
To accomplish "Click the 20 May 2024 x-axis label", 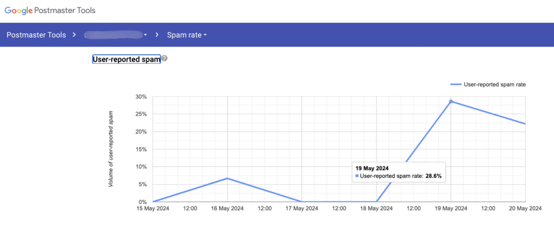I will (x=524, y=209).
